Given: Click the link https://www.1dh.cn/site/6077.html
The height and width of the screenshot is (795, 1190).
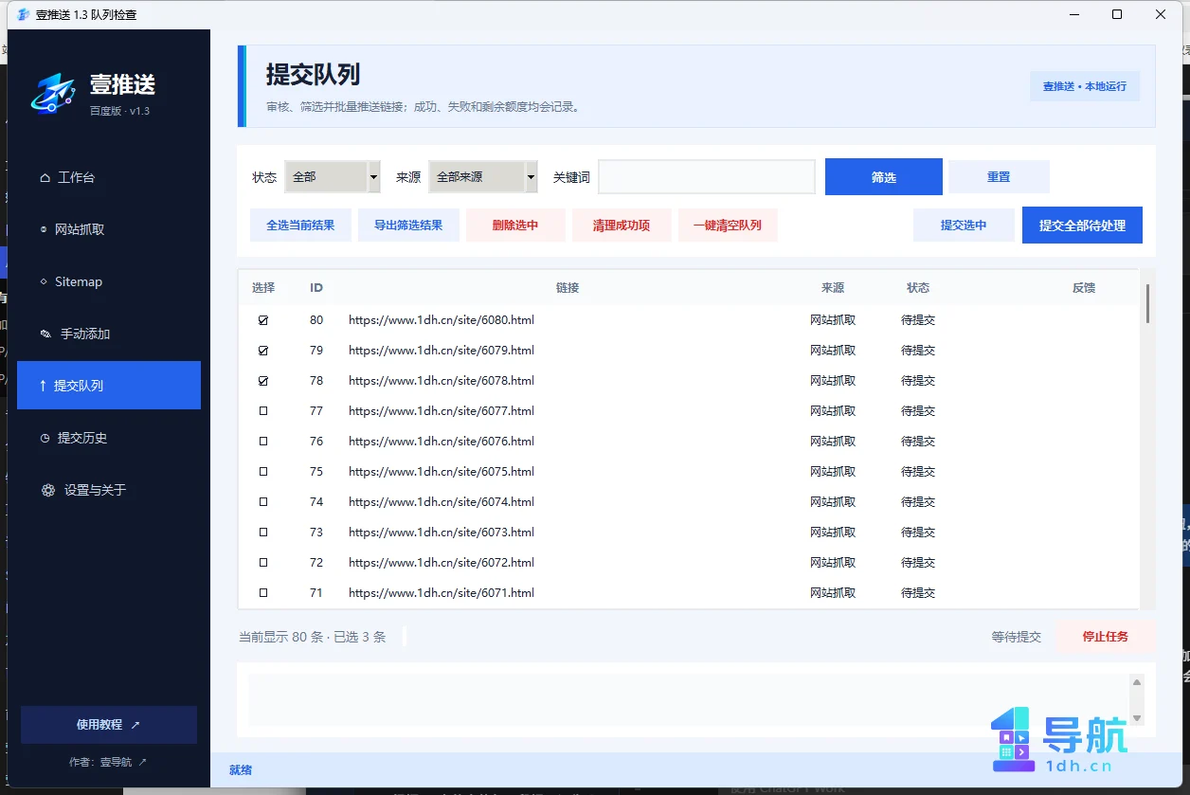Looking at the screenshot, I should click(x=442, y=411).
